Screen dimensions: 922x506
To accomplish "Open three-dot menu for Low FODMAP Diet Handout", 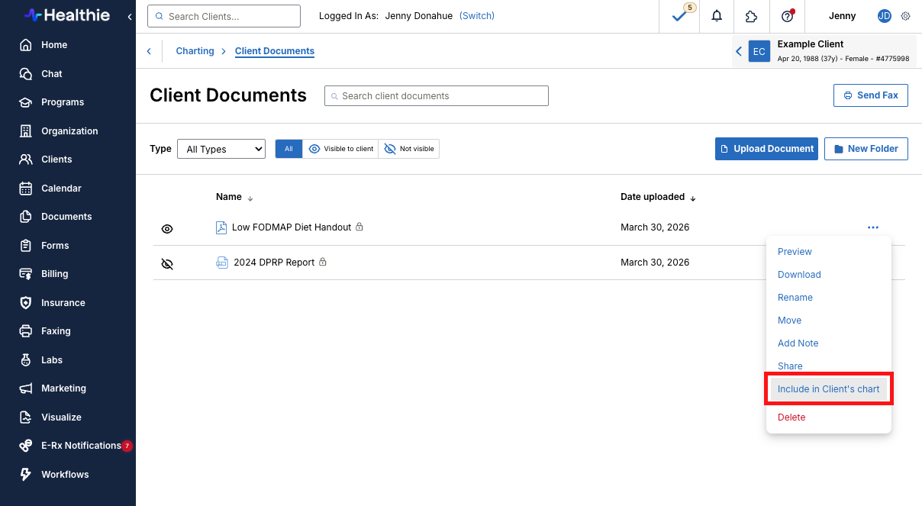I will [x=873, y=227].
